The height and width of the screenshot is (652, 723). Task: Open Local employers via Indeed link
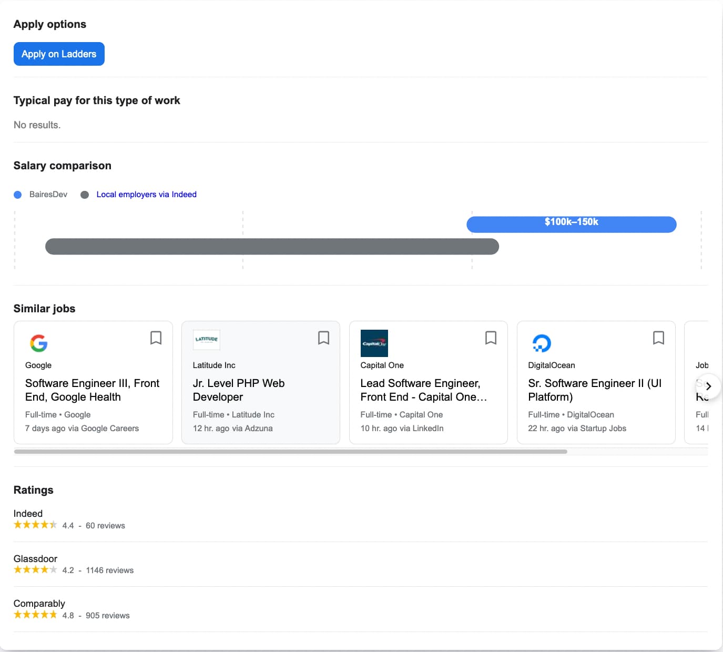pos(146,195)
